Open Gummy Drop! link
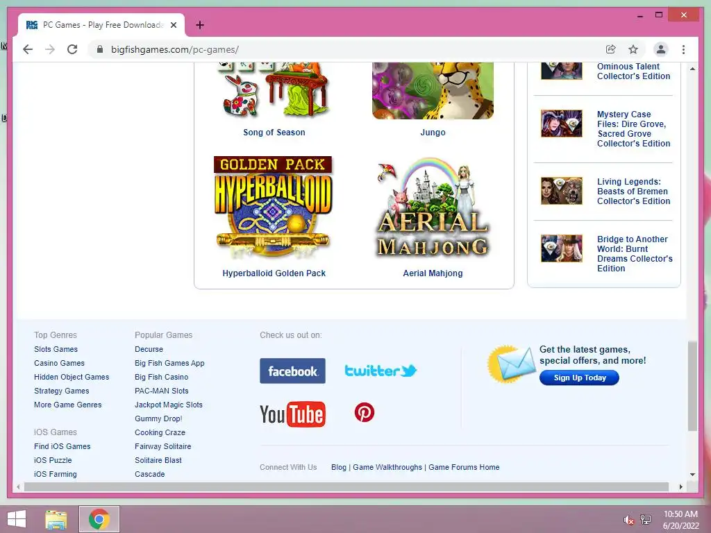Viewport: 711px width, 533px height. pyautogui.click(x=158, y=418)
